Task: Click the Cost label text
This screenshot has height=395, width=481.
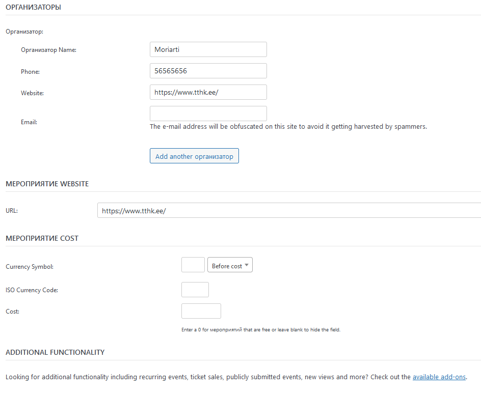Action: pos(13,312)
